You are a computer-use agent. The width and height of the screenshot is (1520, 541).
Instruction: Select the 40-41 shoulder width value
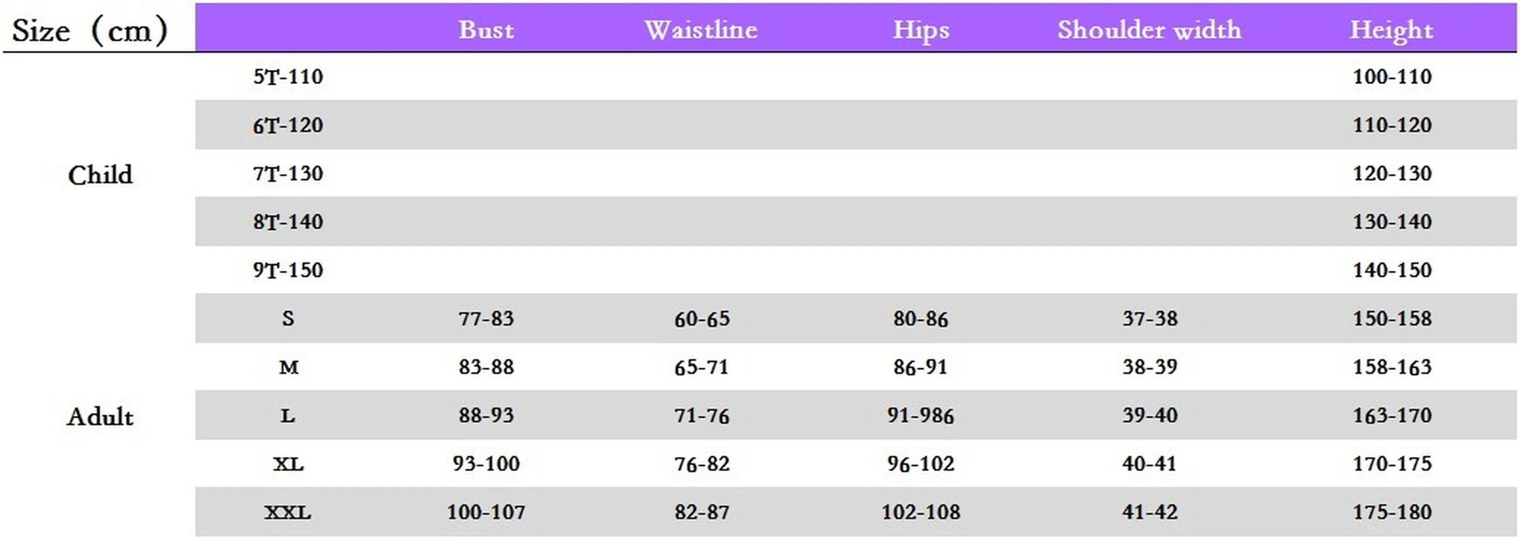pos(1149,464)
